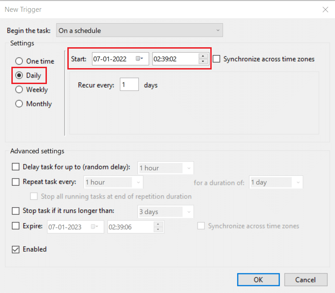Check the Expire option
Screen dimensions: 335x293
click(15, 226)
